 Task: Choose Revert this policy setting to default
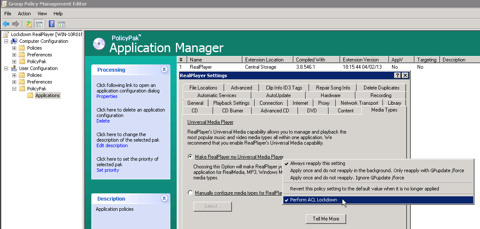378,189
